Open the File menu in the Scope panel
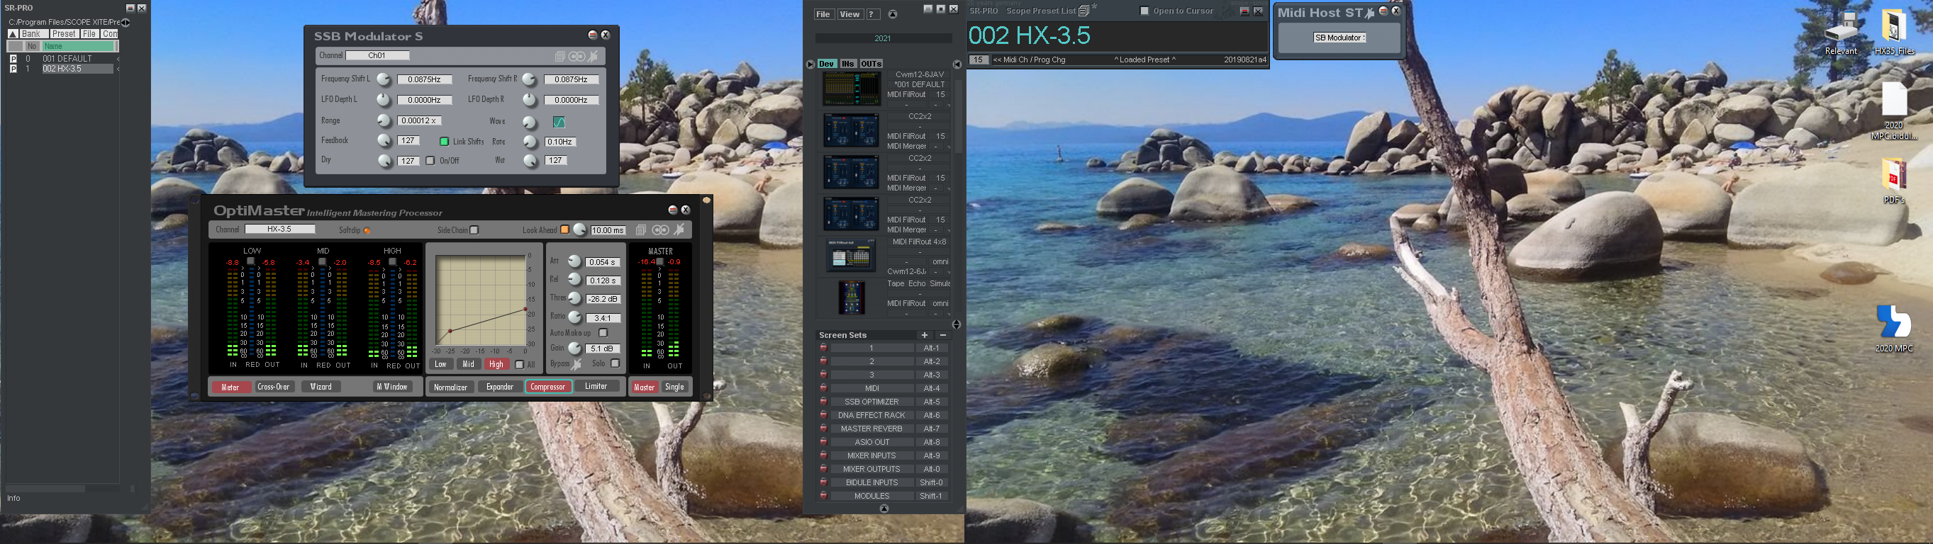Image resolution: width=1933 pixels, height=544 pixels. coord(823,14)
